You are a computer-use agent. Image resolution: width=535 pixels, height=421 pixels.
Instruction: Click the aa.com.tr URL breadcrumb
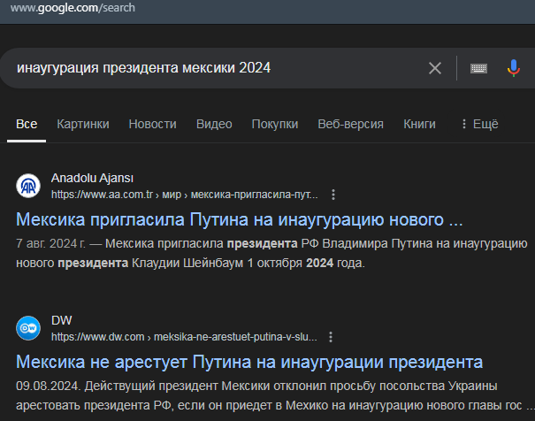pyautogui.click(x=184, y=195)
